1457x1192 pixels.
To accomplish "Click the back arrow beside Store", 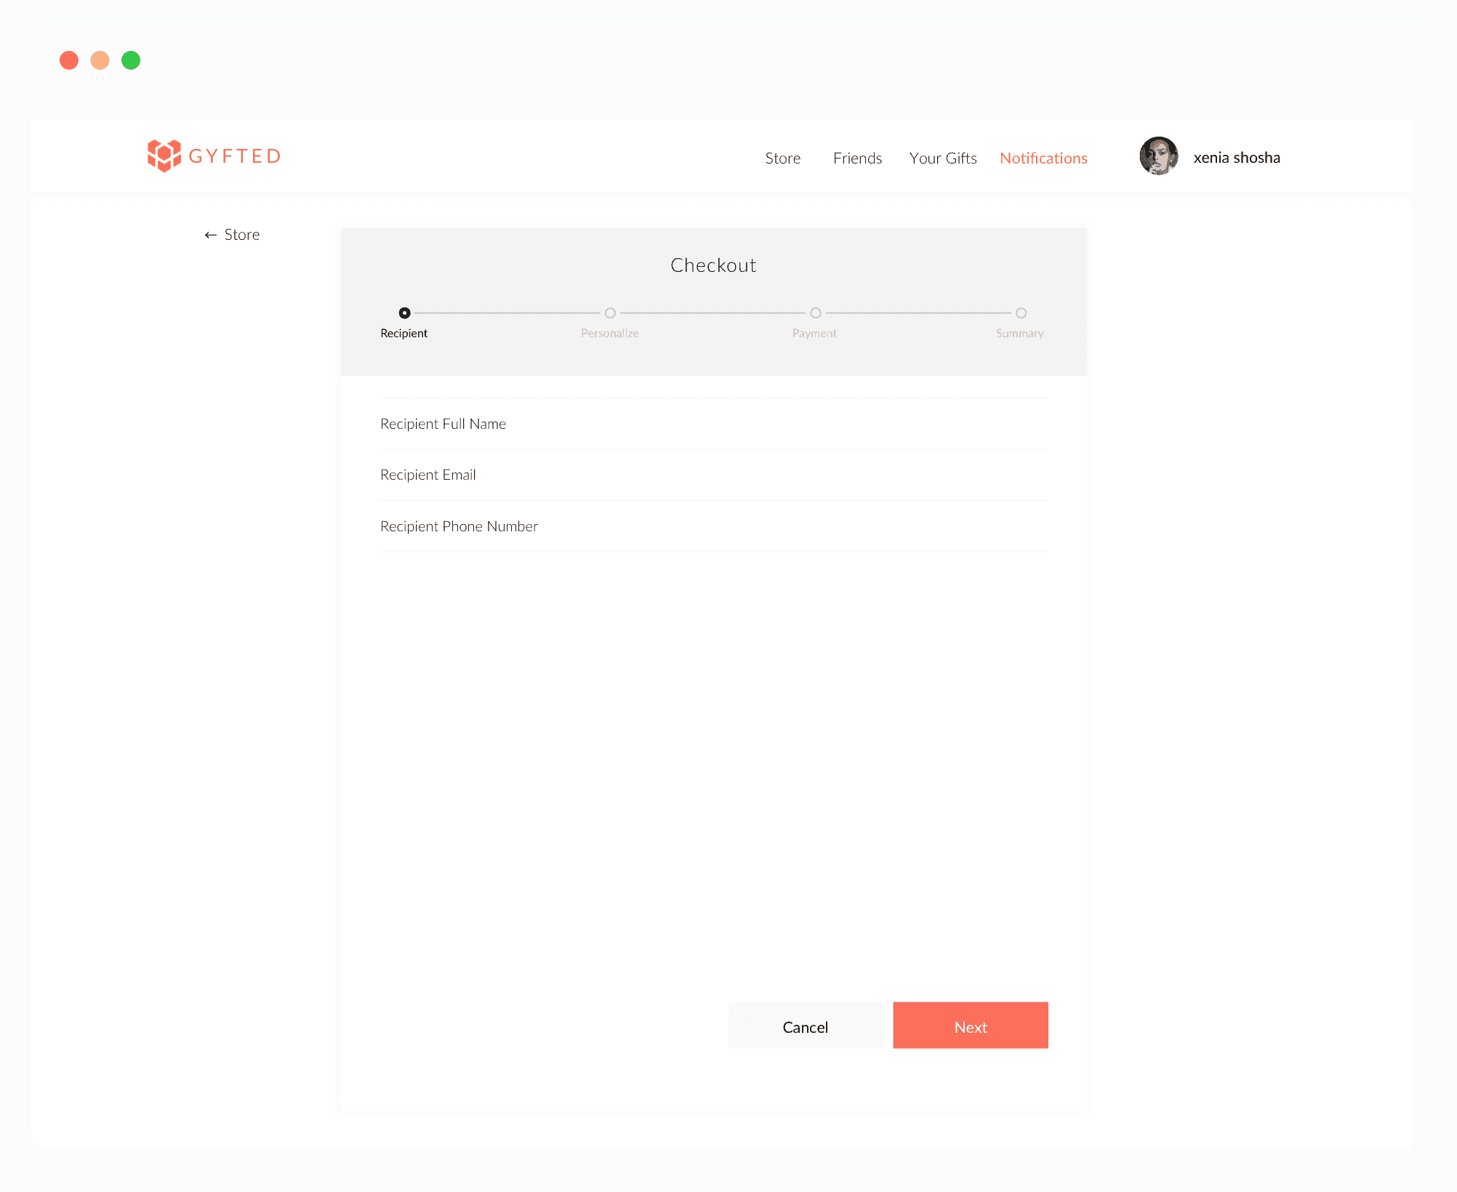I will tap(211, 235).
